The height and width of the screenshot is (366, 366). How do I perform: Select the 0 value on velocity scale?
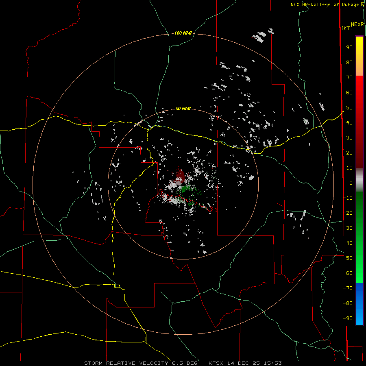351,183
